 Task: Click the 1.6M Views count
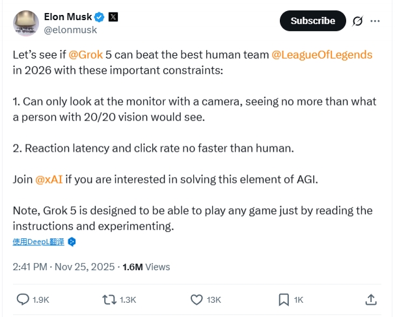(x=145, y=266)
